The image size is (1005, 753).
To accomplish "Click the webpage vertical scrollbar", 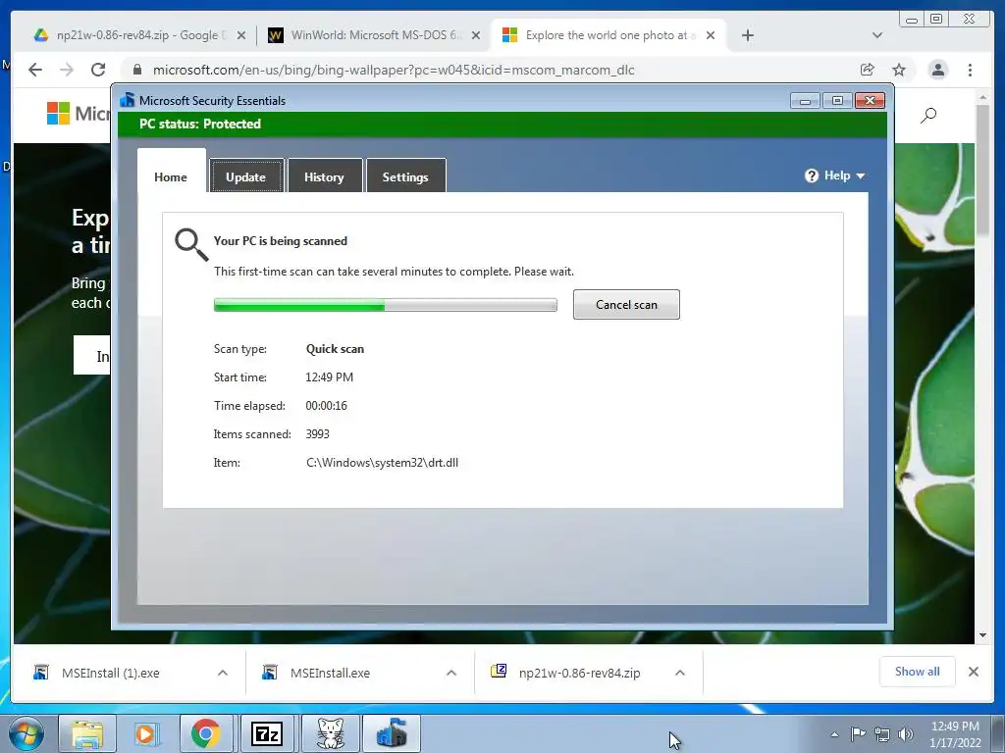I will (982, 172).
